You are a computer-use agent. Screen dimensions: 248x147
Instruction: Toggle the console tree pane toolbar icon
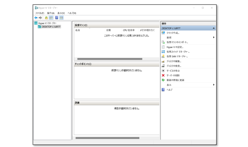[x=51, y=18]
